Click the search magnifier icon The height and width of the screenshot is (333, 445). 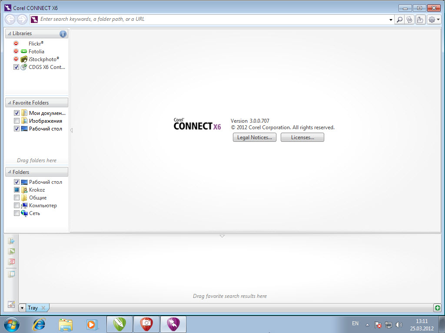tap(399, 20)
